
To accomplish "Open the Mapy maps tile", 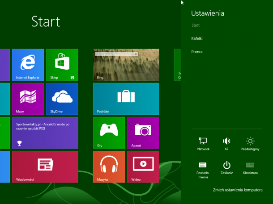I will [x=28, y=99].
